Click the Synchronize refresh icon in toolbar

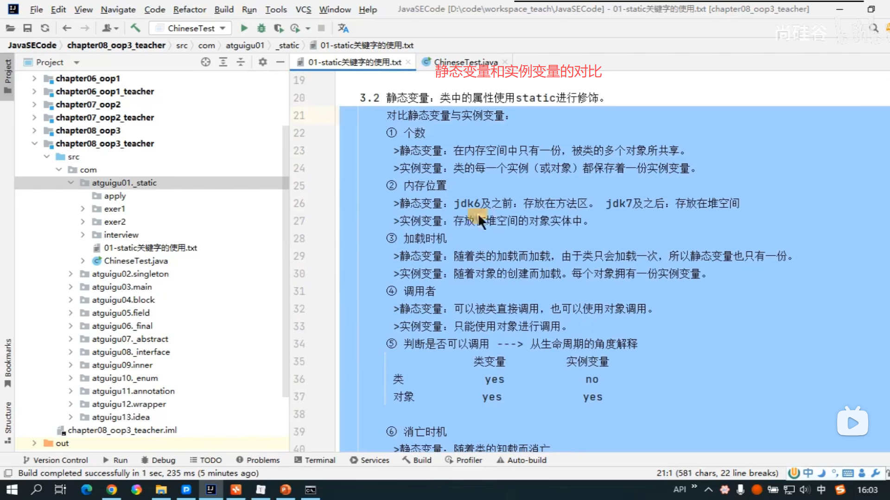(45, 28)
